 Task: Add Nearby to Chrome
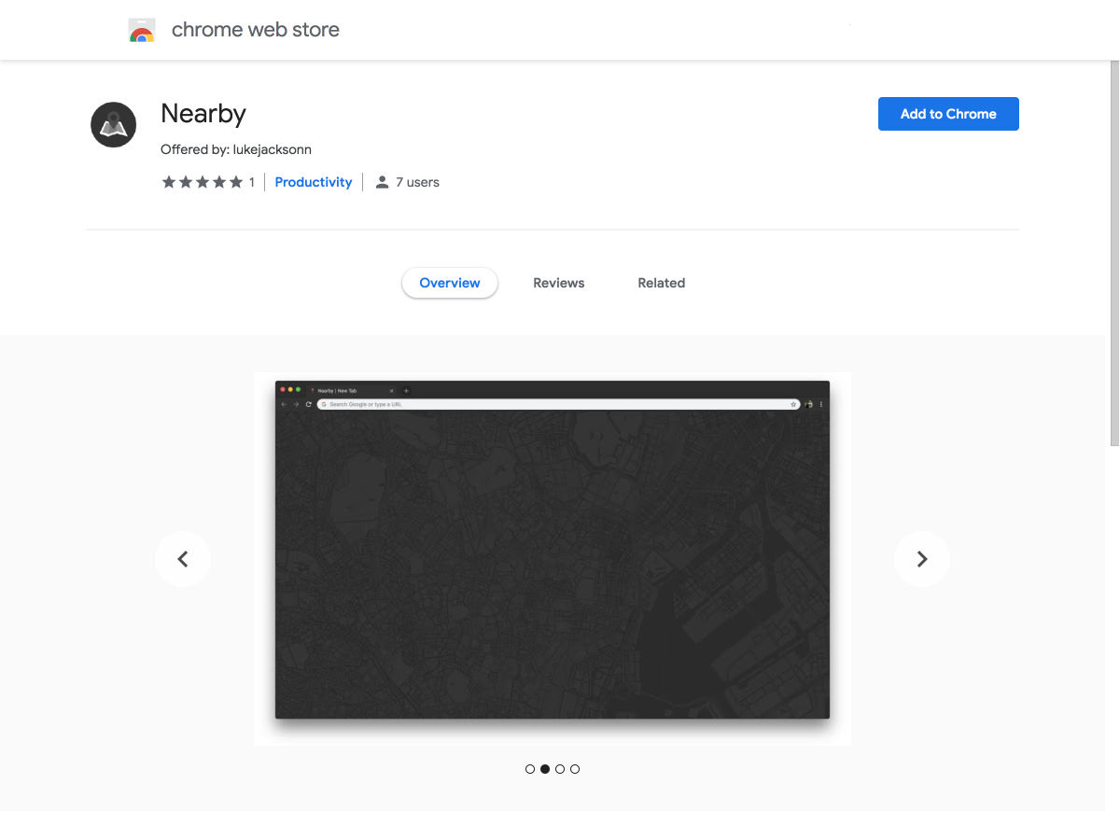948,114
